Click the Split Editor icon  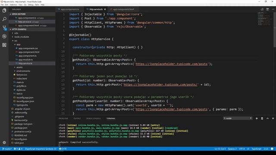coord(267,9)
